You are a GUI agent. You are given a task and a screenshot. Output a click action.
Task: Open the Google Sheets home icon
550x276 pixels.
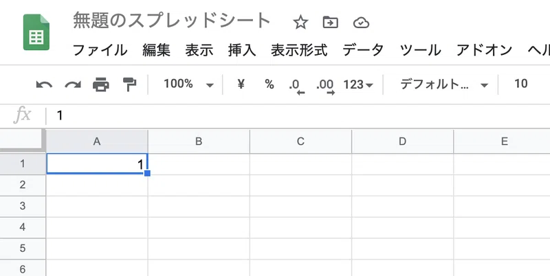[36, 32]
